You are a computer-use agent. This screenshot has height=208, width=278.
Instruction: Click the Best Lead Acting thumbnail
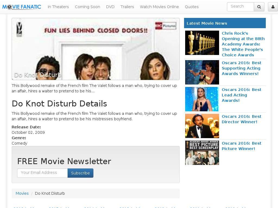(202, 99)
